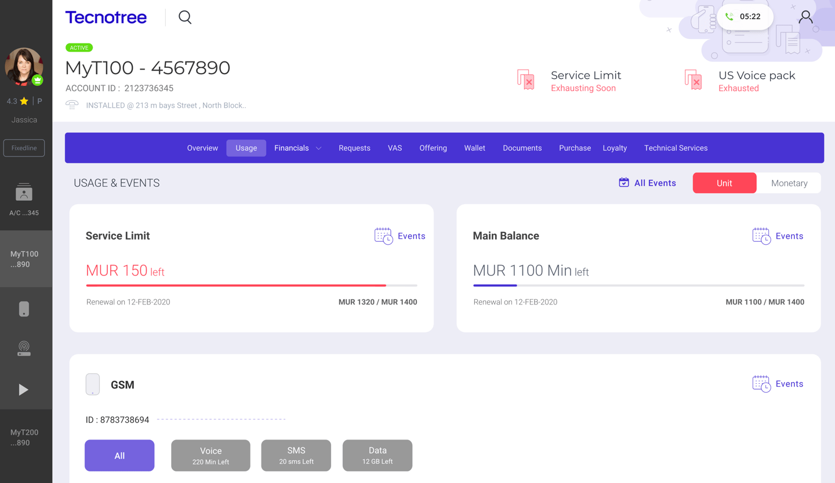Select the All GSM filter button
835x483 pixels.
(x=119, y=455)
